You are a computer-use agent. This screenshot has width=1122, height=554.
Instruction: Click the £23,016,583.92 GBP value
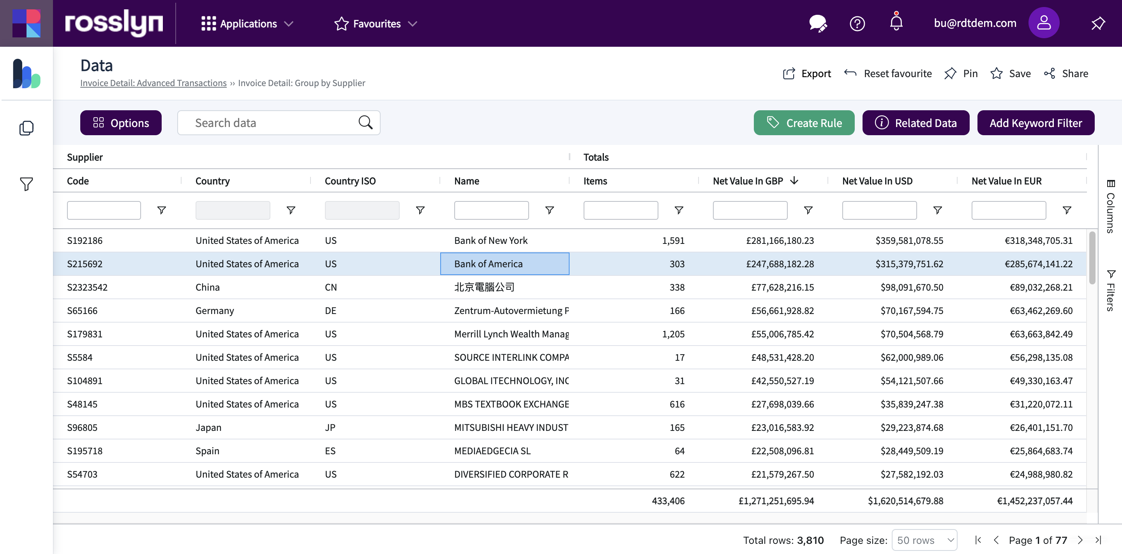(x=782, y=427)
